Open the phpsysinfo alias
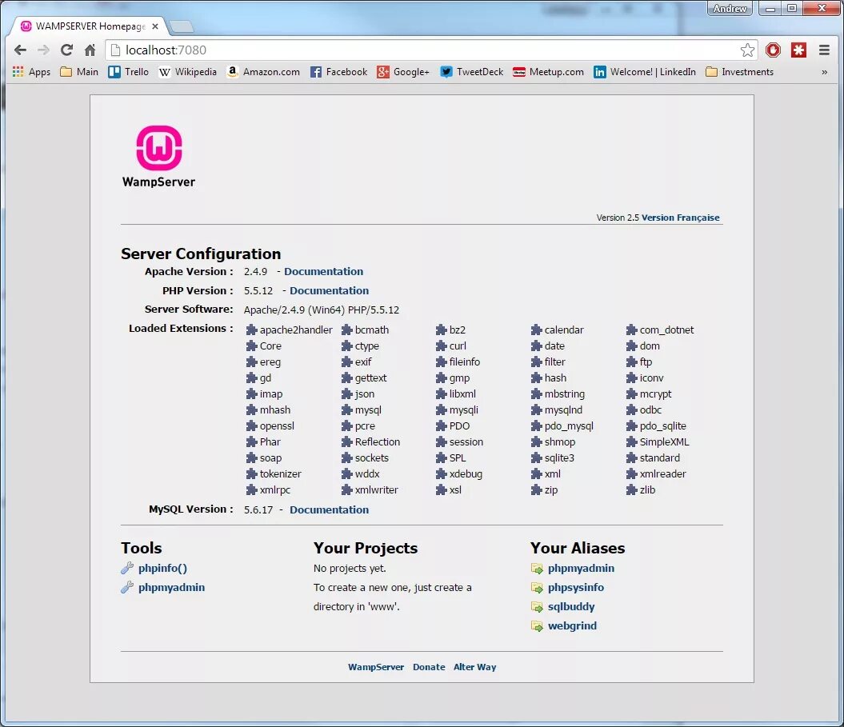The image size is (844, 727). pos(576,587)
